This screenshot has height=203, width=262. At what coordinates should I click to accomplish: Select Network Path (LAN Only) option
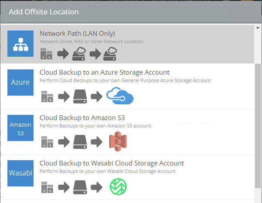click(77, 34)
